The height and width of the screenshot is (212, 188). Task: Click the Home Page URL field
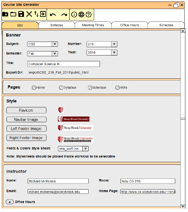(148, 192)
